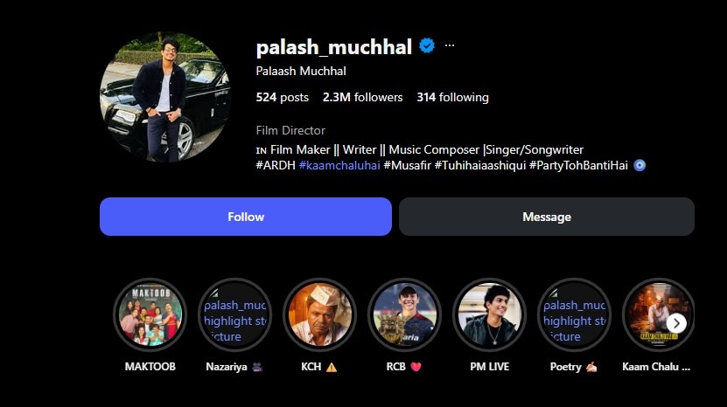
Task: Open the profile picture
Action: 165,97
